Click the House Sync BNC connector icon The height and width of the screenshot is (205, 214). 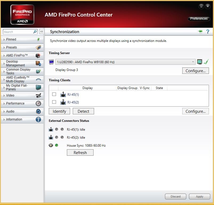(51, 145)
